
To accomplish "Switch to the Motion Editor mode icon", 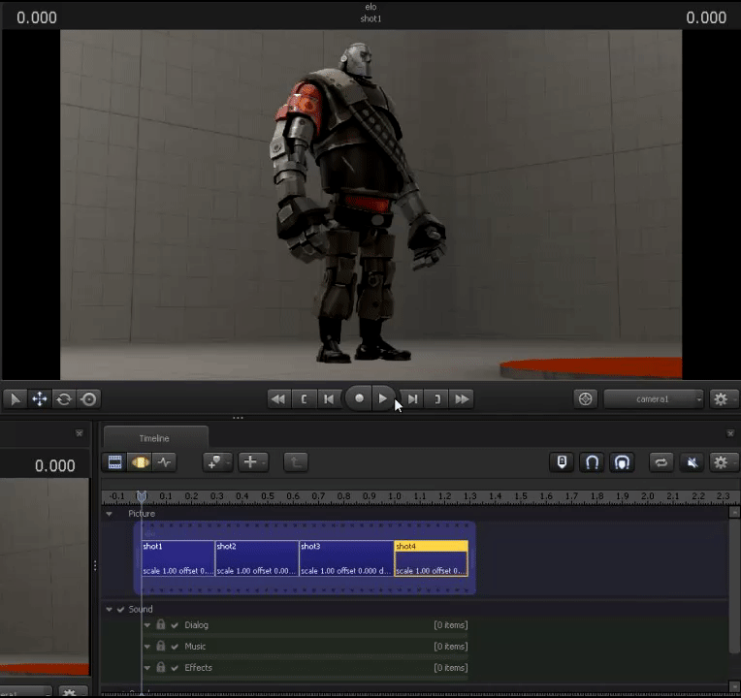I will 141,462.
